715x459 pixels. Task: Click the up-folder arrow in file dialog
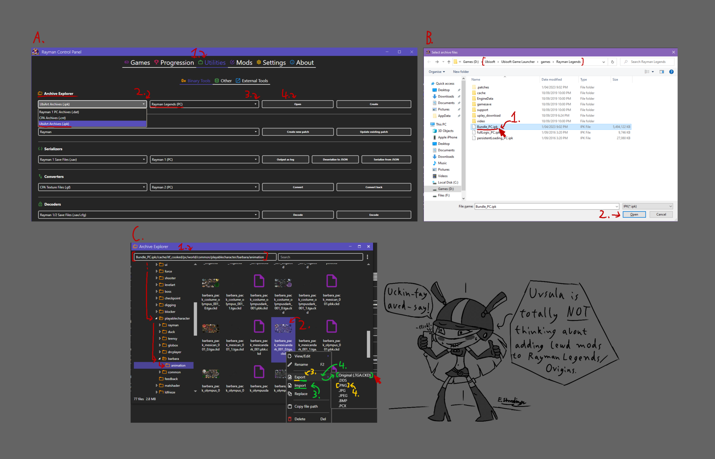pos(449,62)
